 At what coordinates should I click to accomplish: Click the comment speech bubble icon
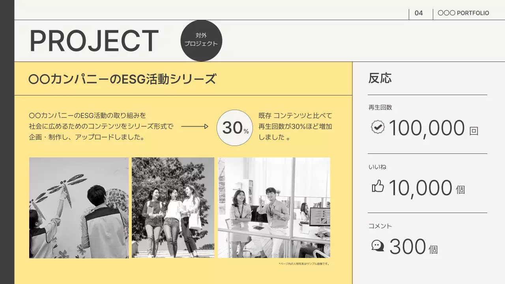[x=378, y=246]
